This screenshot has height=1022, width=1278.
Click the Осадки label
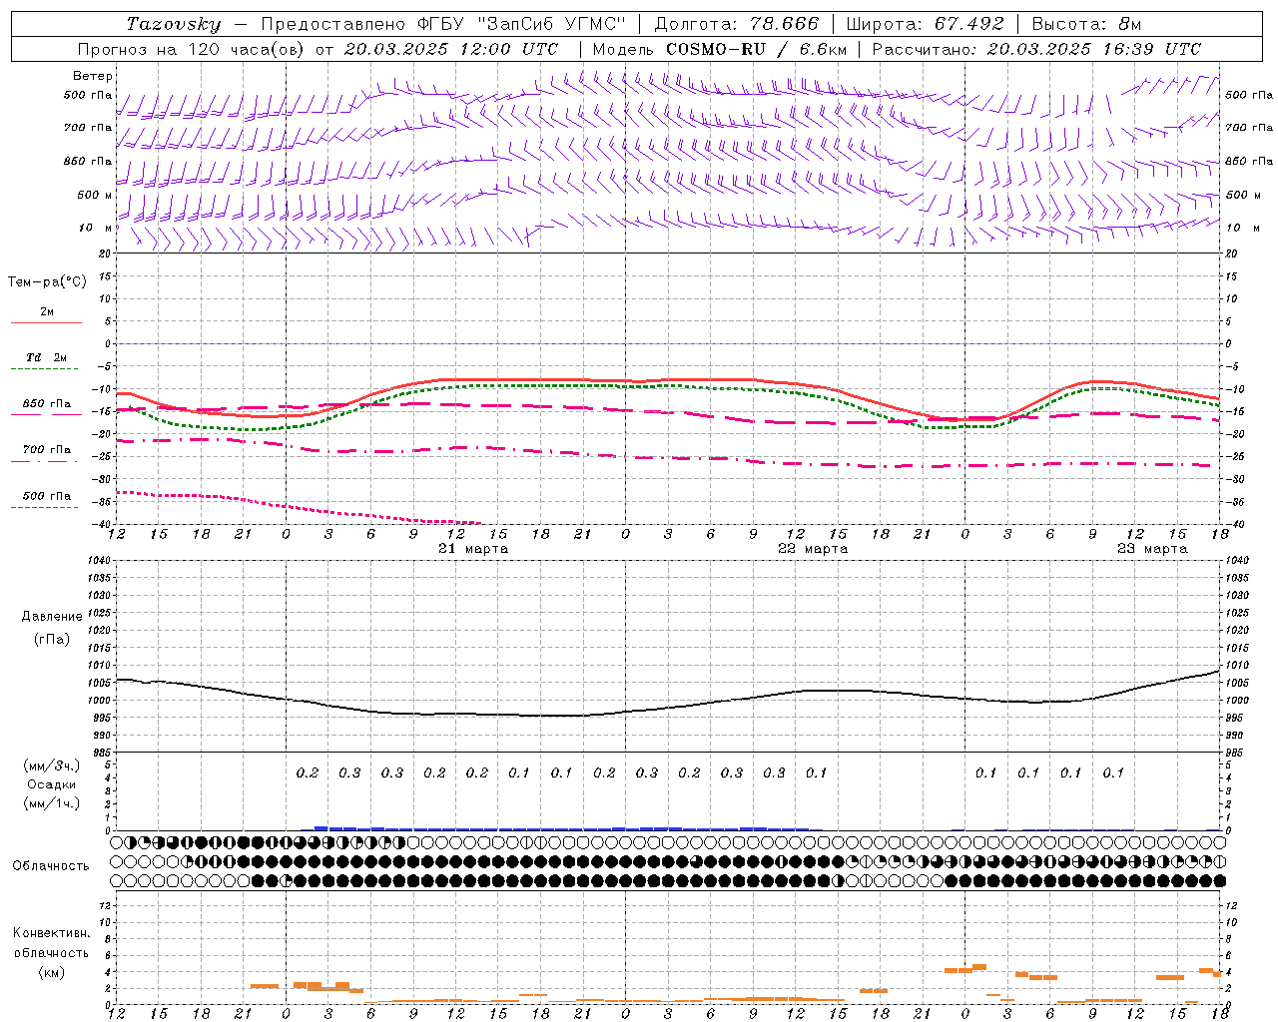click(x=52, y=784)
